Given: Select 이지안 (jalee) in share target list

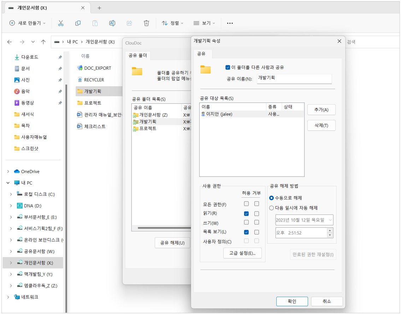Looking at the screenshot, I should [252, 114].
